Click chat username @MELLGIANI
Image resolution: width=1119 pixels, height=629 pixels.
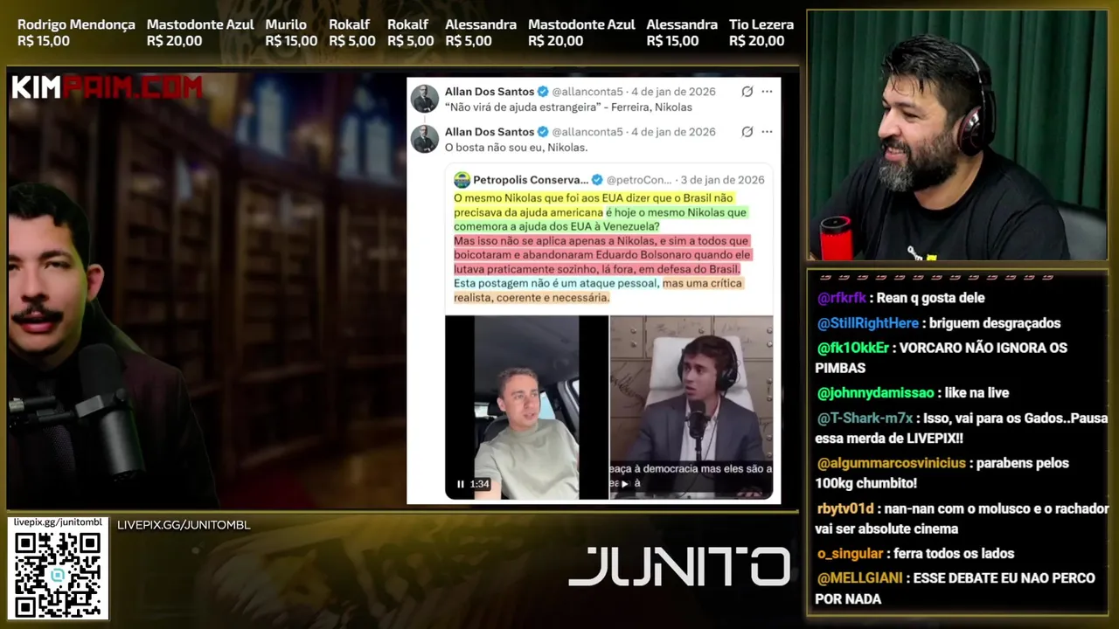(x=859, y=578)
